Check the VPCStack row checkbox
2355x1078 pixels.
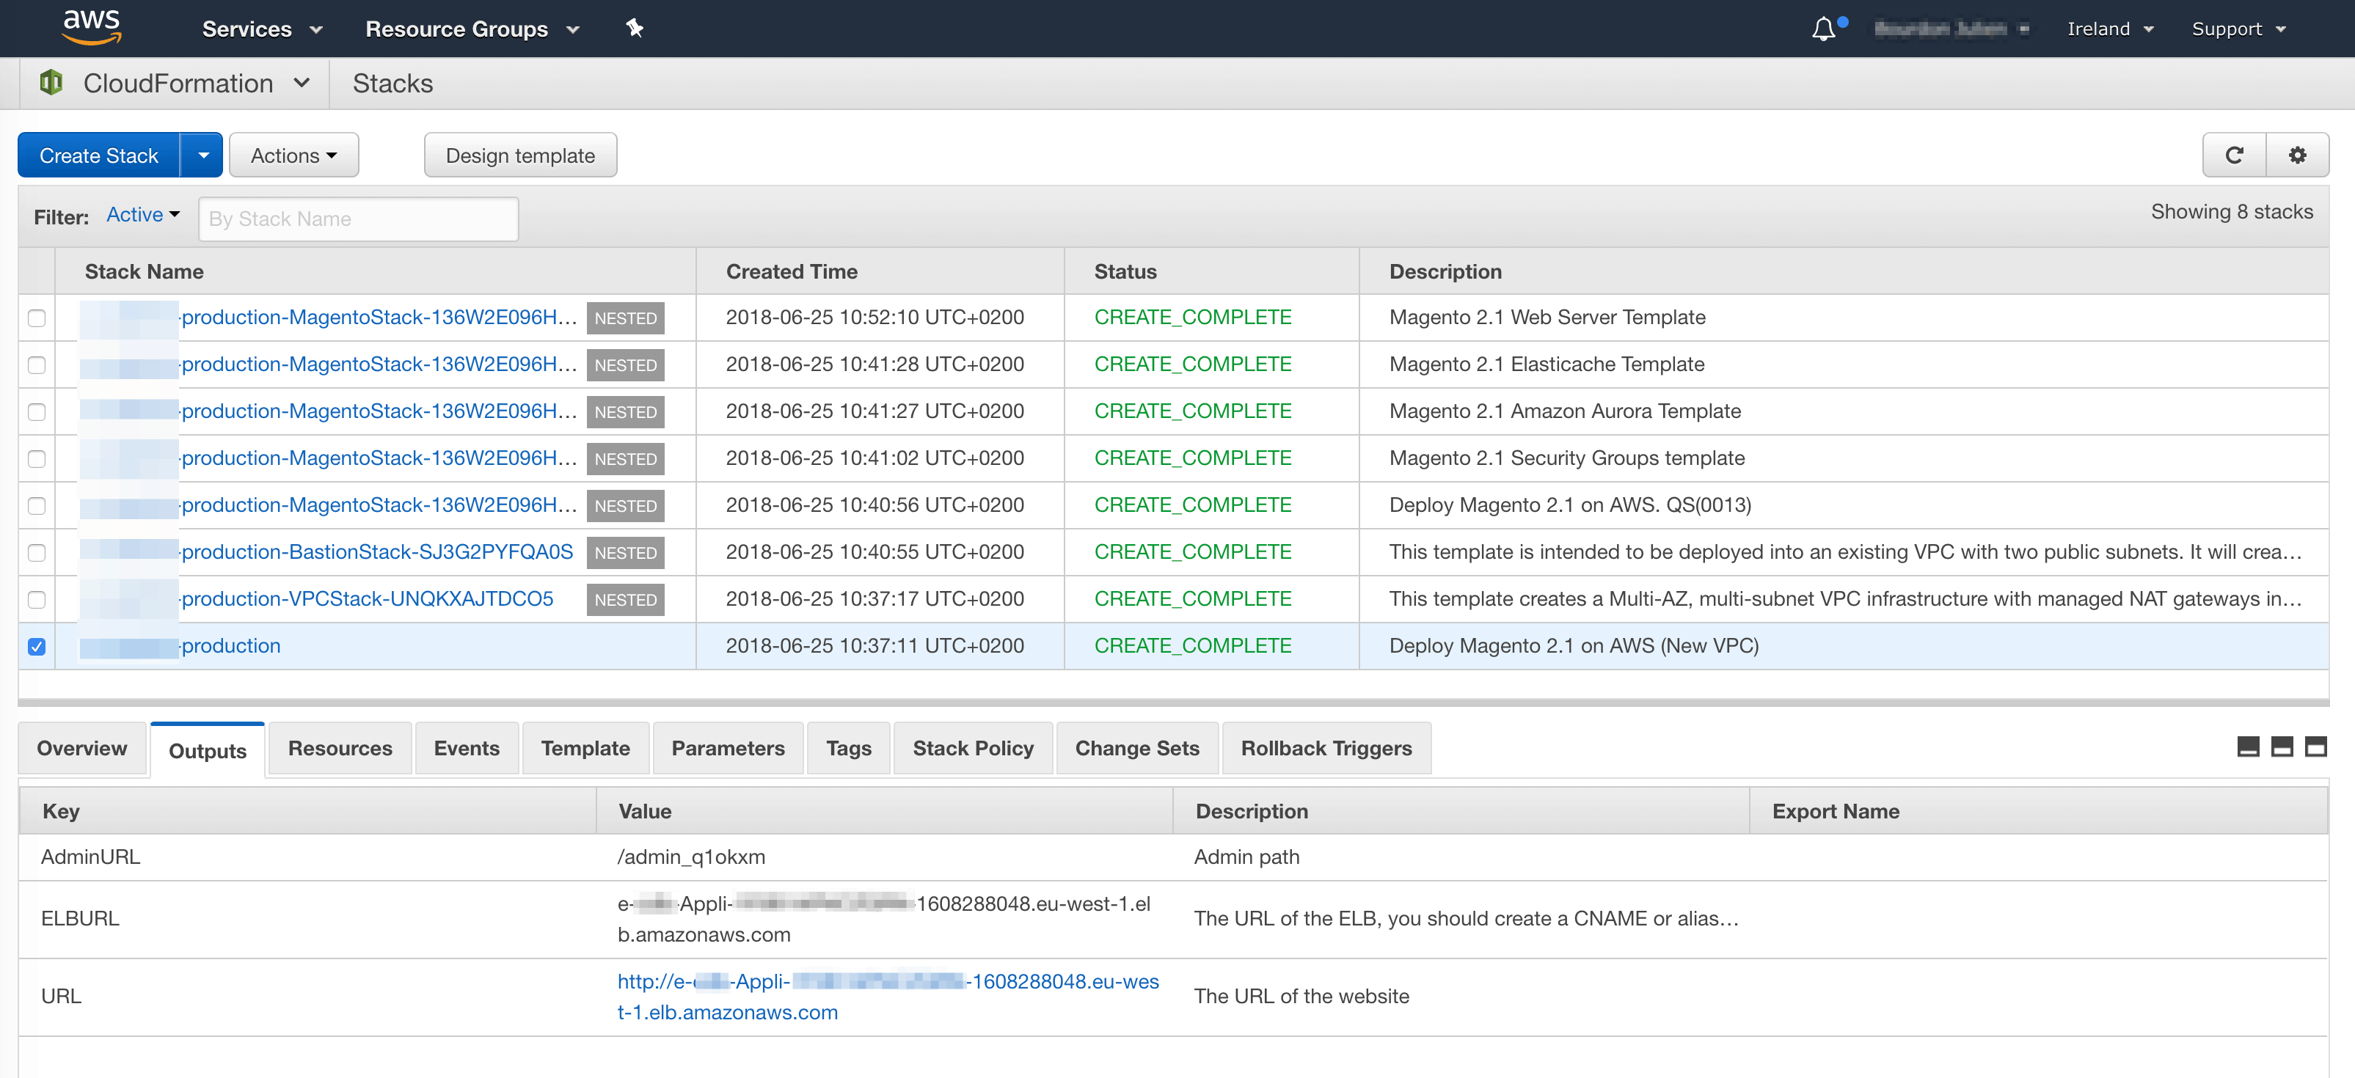[37, 599]
